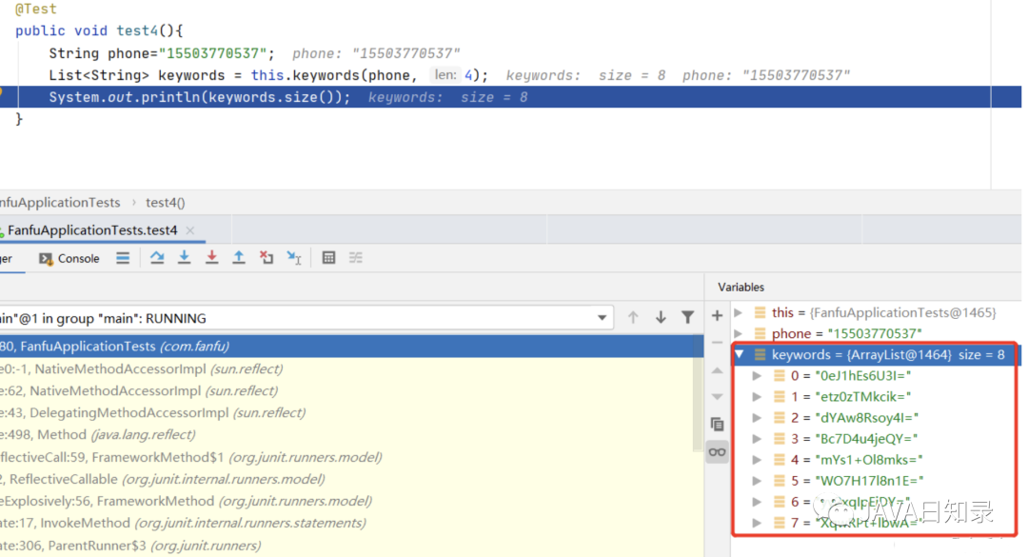The image size is (1028, 557).
Task: Expand list element 1 "etz0zTMkcik="
Action: pos(757,397)
